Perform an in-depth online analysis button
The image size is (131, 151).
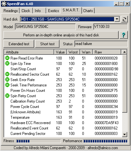point(61,35)
